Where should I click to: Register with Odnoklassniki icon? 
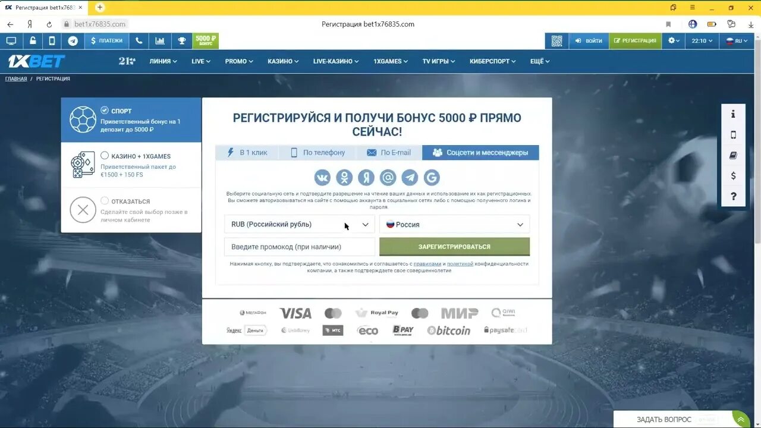point(344,177)
